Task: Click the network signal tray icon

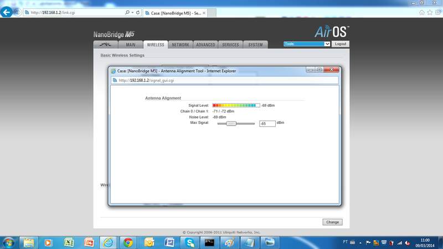Action: tap(399, 242)
